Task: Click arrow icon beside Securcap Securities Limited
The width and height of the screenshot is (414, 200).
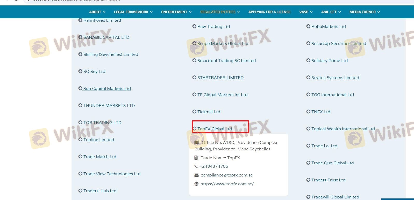Action: (308, 43)
